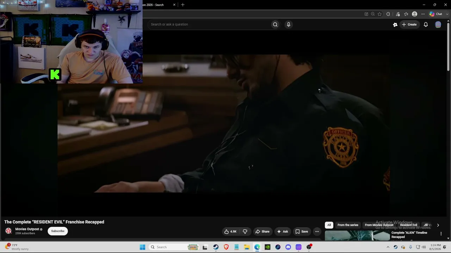Click the Create button

[x=409, y=25]
